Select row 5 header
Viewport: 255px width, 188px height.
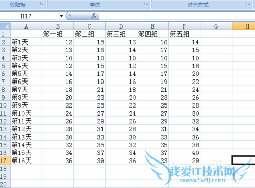coord(5,66)
